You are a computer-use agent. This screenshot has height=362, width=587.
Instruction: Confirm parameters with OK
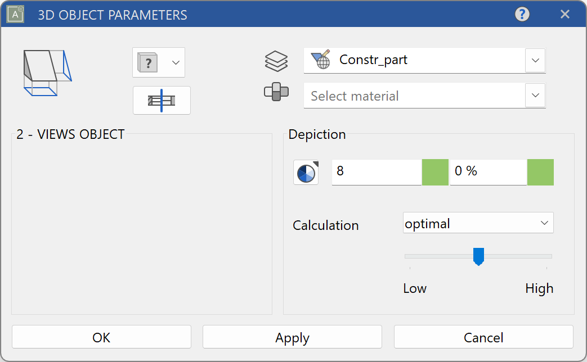[x=101, y=337]
